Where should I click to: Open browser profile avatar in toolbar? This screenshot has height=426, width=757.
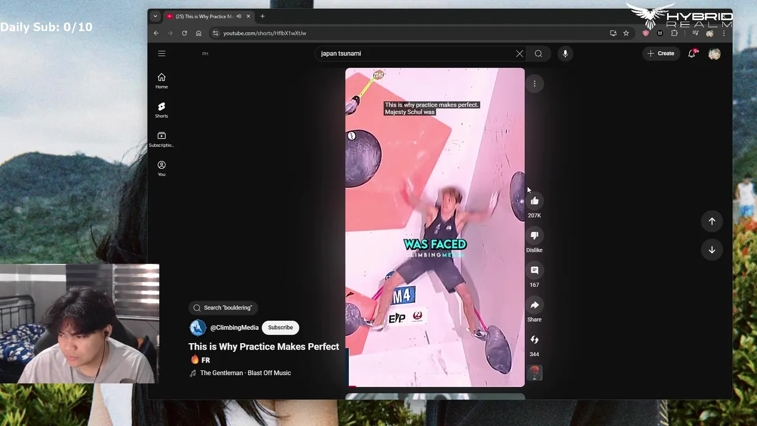[710, 33]
